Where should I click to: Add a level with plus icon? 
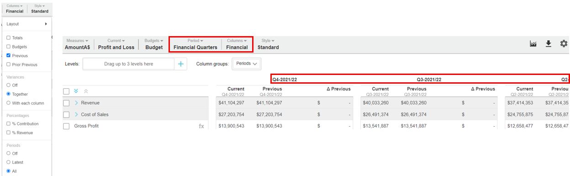[x=181, y=64]
